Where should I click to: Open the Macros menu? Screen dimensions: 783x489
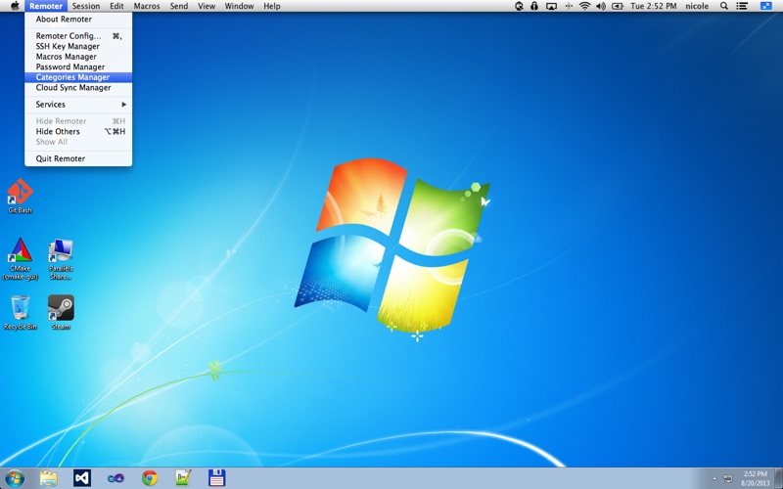coord(147,6)
